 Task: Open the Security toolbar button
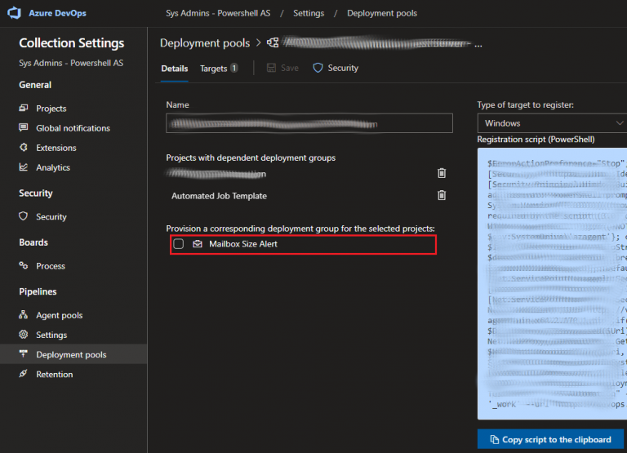click(x=336, y=68)
